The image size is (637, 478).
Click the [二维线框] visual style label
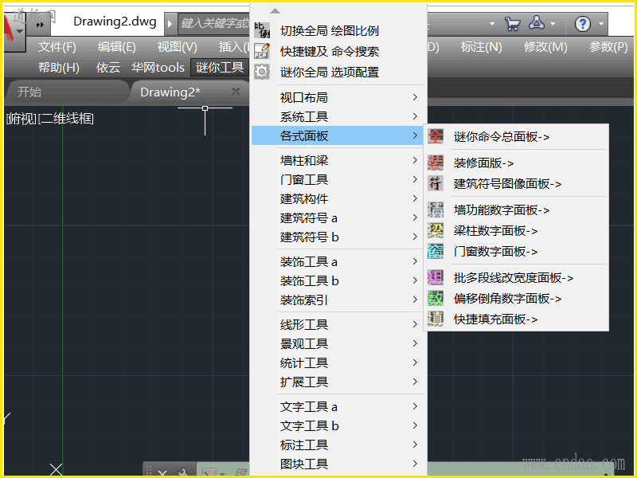click(66, 119)
